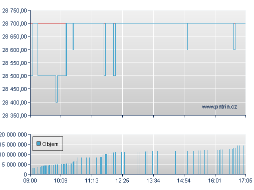Click the 11:13 time axis label
This screenshot has width=254, height=190.
pyautogui.click(x=92, y=180)
